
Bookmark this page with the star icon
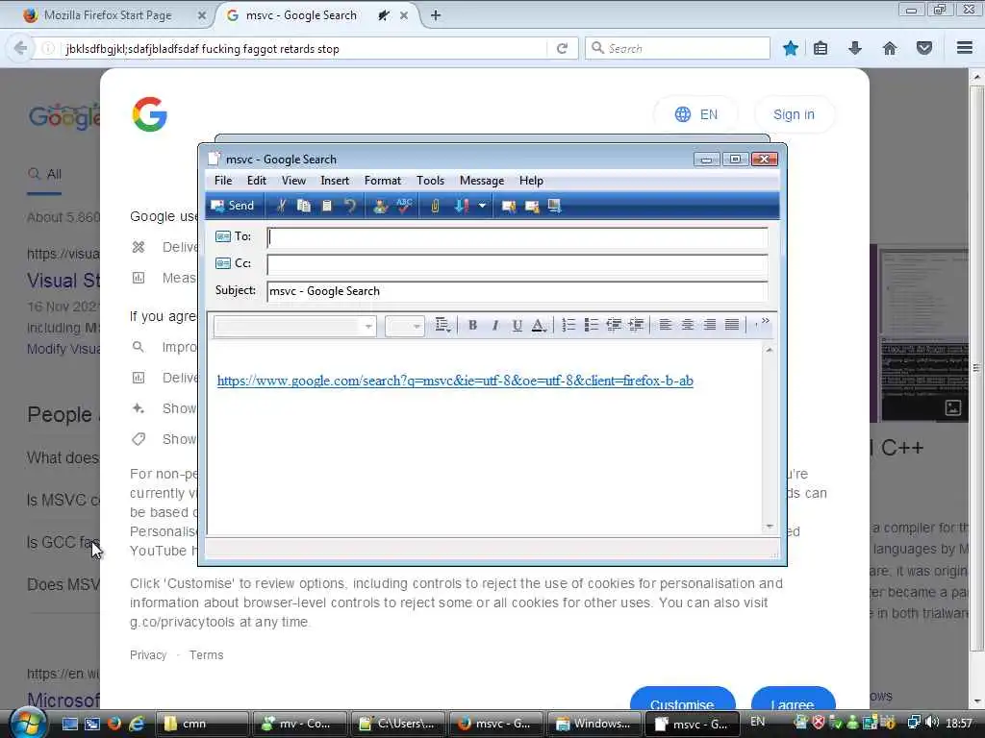tap(791, 48)
